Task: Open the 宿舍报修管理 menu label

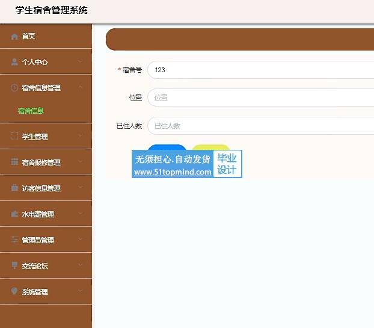Action: 41,162
